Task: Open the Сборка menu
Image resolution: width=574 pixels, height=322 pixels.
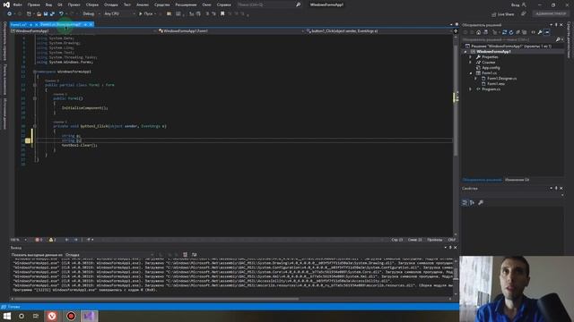Action: (92, 4)
